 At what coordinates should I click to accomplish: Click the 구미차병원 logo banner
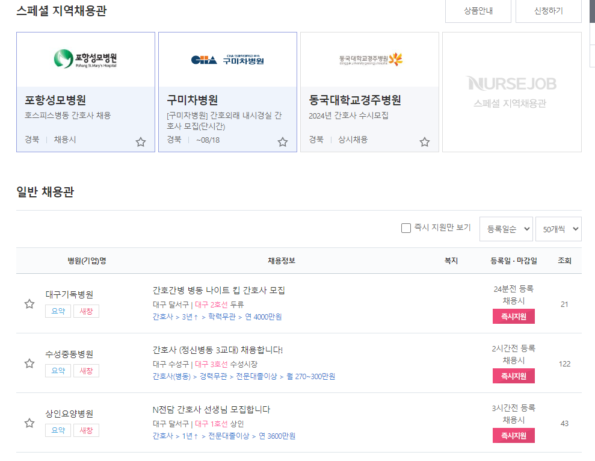(x=227, y=59)
